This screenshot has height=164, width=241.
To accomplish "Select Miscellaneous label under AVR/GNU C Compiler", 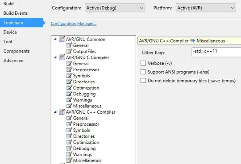I will coord(87,106).
